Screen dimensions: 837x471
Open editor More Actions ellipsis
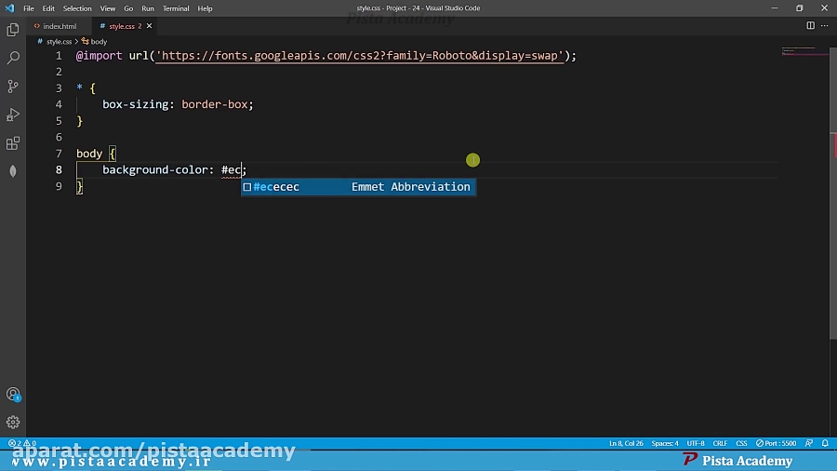coord(825,26)
